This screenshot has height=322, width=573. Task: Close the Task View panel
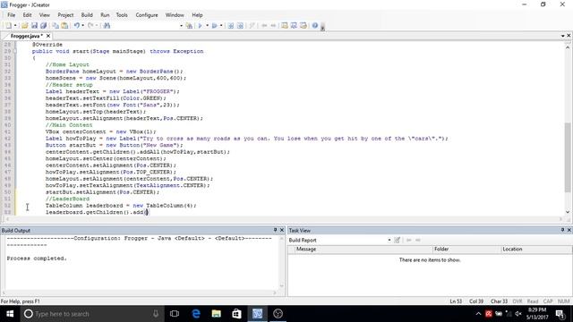click(569, 230)
